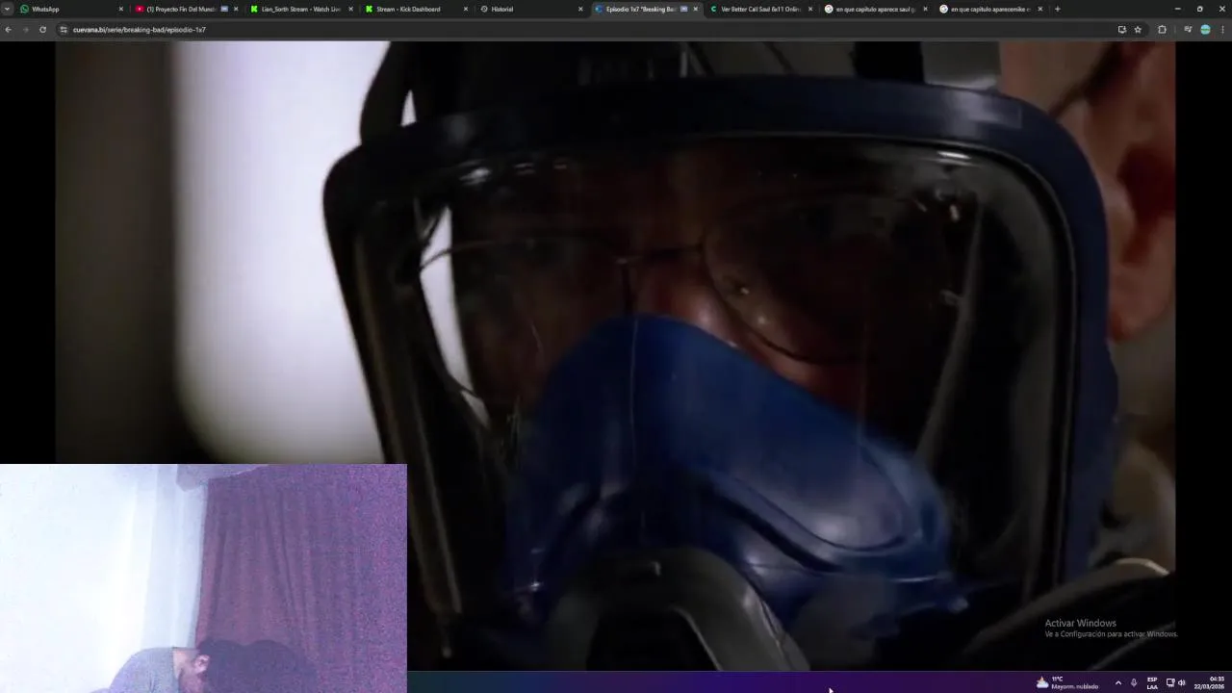Viewport: 1232px width, 693px height.
Task: Go back to the previous page
Action: [8, 30]
